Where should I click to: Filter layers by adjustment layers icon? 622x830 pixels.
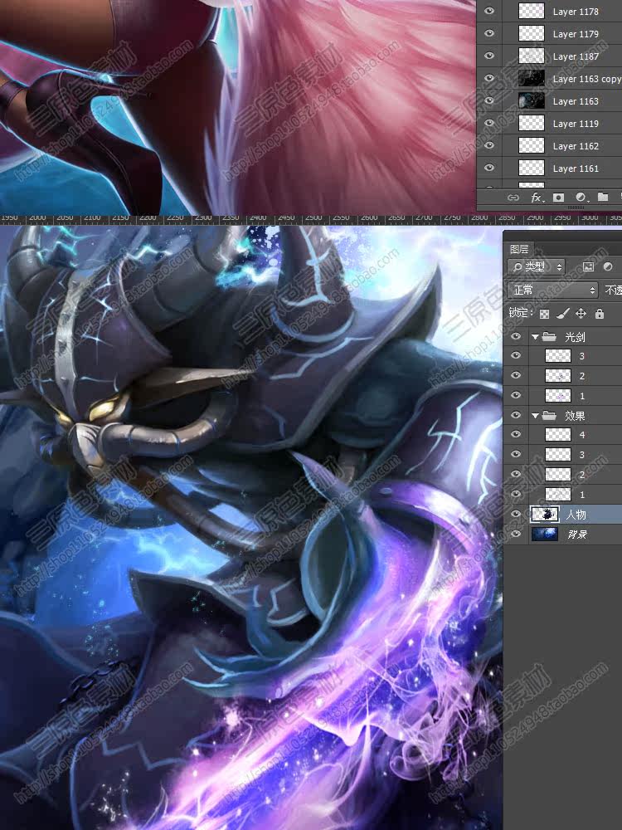pyautogui.click(x=608, y=266)
